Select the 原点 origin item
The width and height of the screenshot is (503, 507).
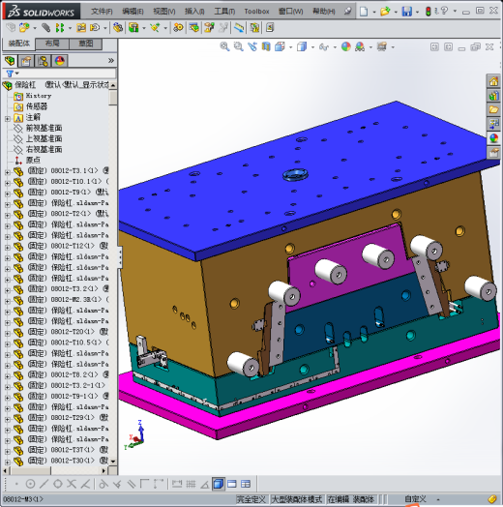33,160
